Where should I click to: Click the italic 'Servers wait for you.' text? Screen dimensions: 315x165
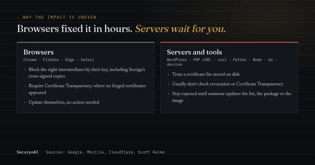coord(180,29)
